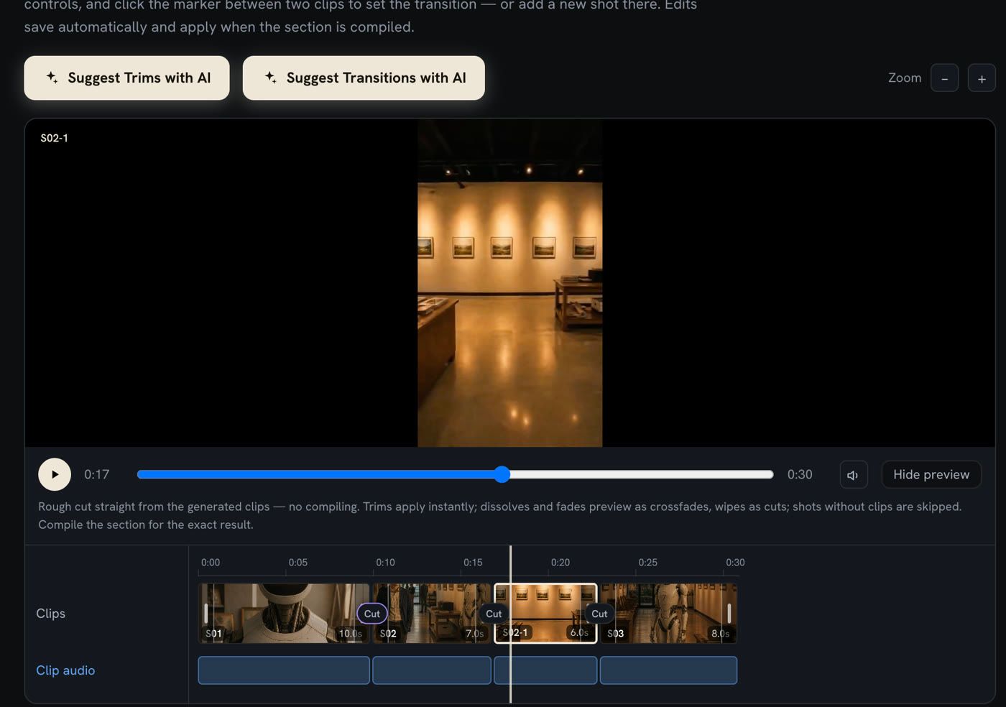Play the rough cut preview
The image size is (1006, 707).
(x=55, y=474)
